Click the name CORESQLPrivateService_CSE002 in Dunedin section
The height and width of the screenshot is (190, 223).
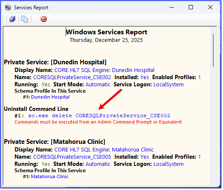click(x=72, y=77)
